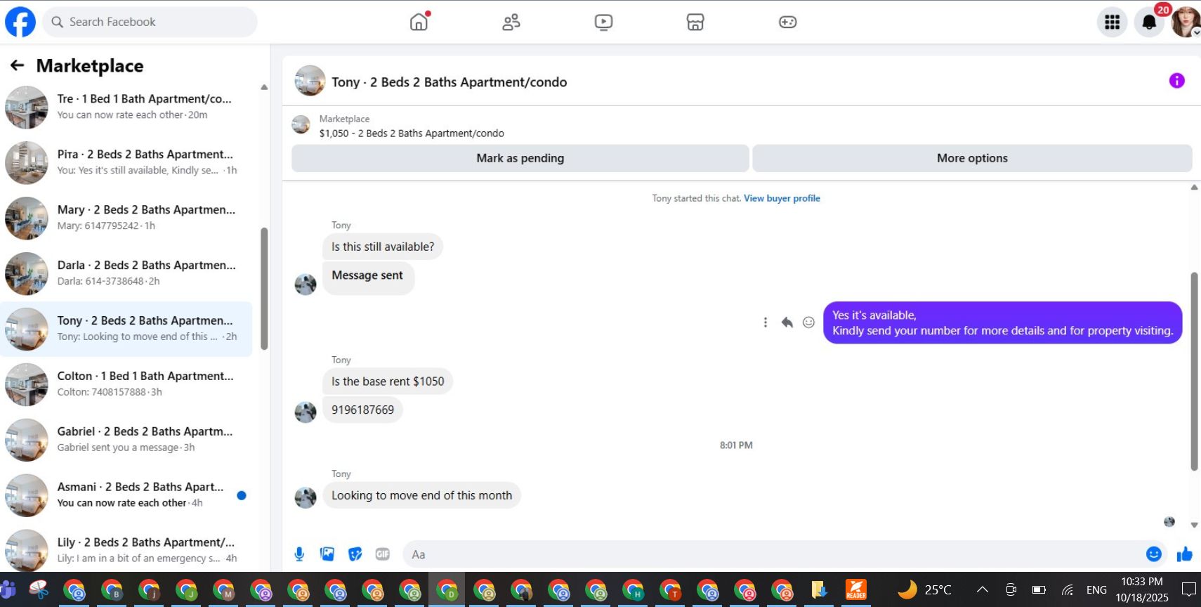Open Mary's conversation in the list

pos(126,218)
